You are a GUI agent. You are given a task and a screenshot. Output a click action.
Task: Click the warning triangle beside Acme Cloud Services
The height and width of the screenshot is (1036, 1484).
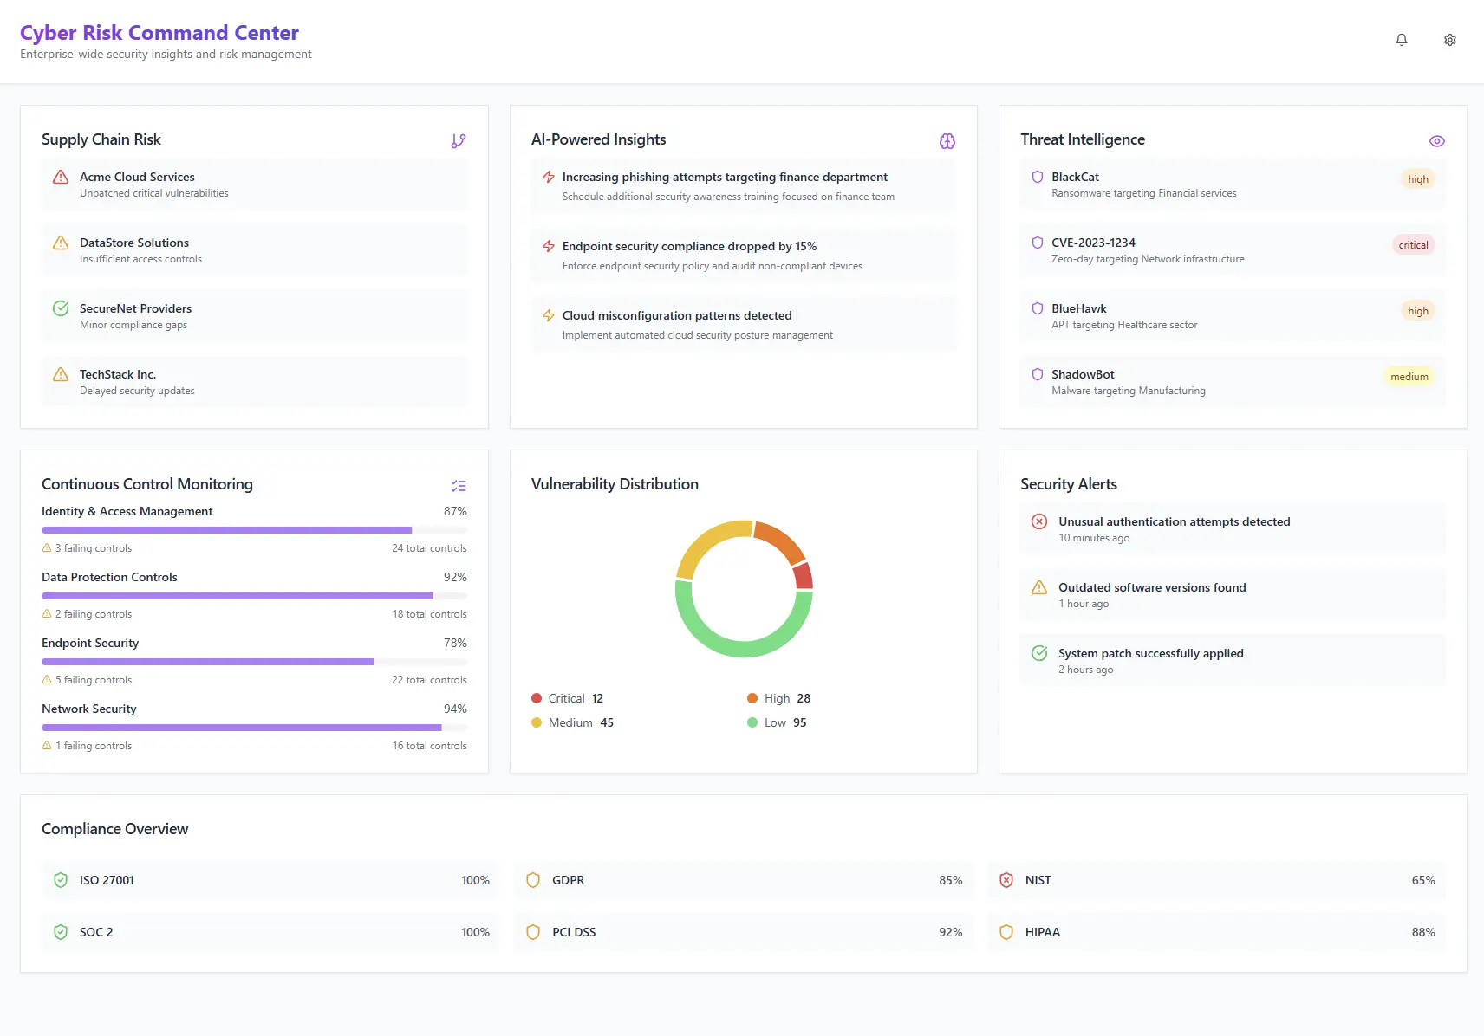point(60,177)
